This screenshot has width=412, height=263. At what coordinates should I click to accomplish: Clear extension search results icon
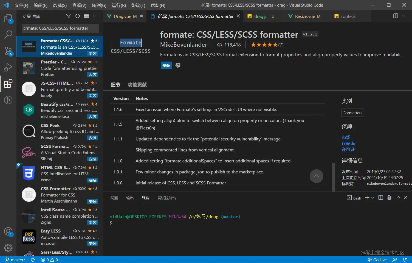[x=86, y=16]
